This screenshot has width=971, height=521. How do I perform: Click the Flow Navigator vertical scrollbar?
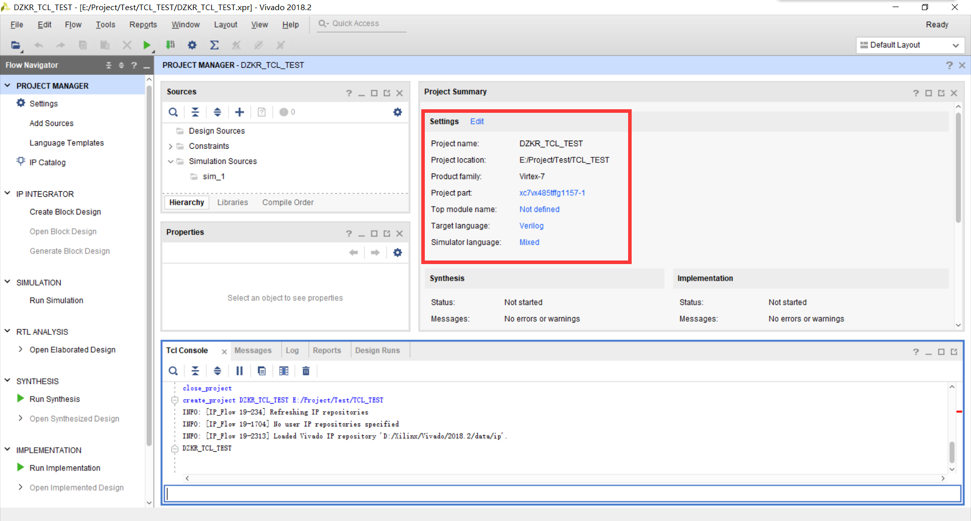pos(149,266)
